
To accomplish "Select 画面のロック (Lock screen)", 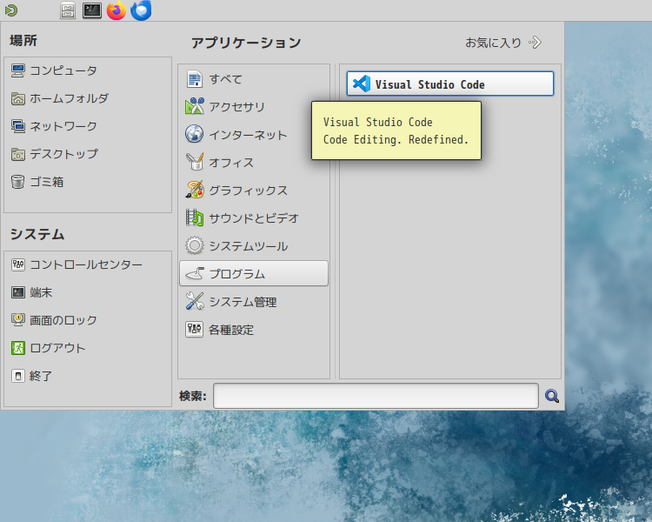I will coord(88,320).
